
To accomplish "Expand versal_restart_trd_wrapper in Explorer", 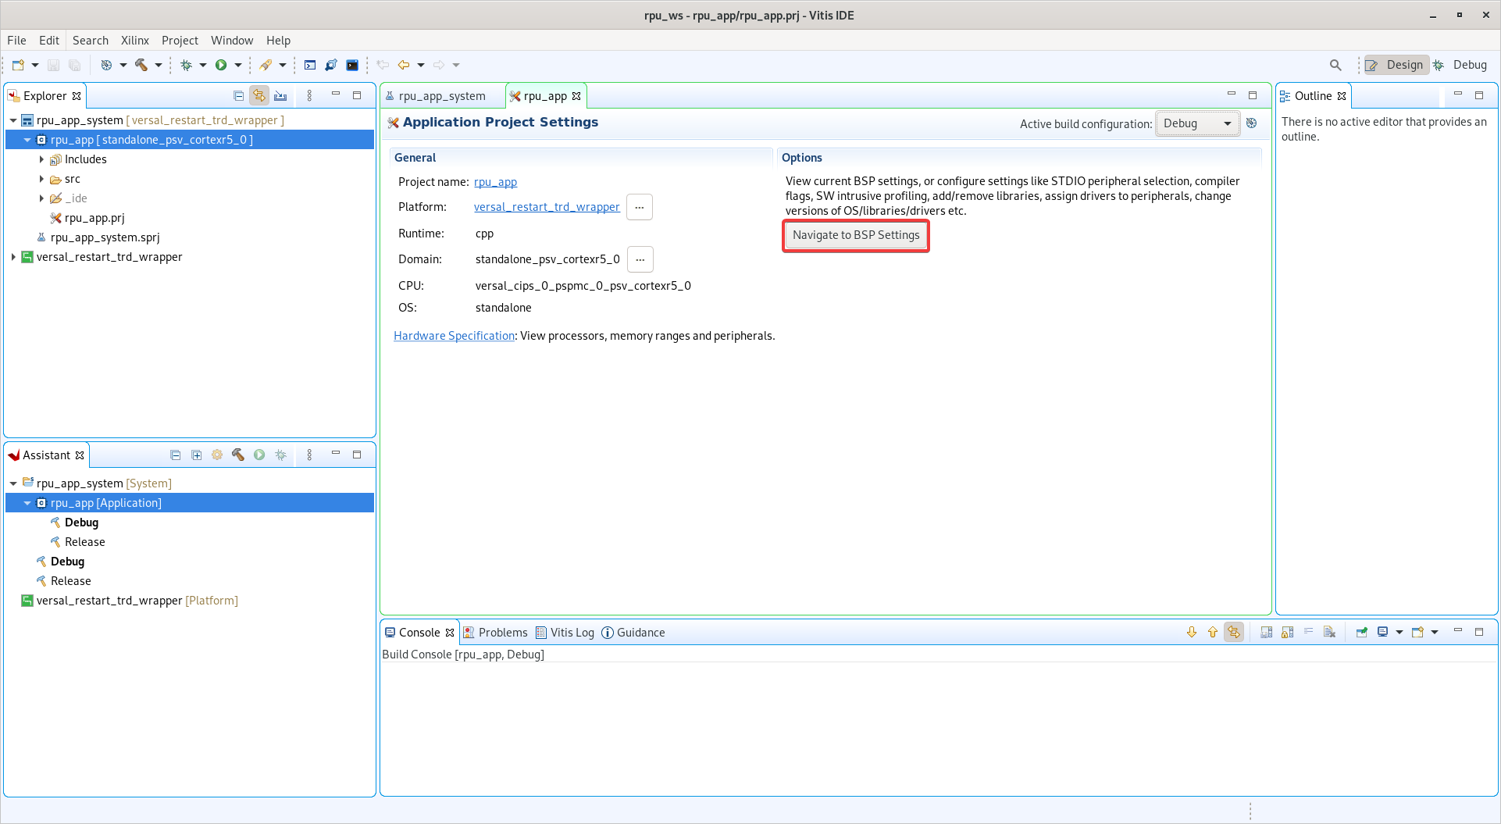I will (x=13, y=257).
